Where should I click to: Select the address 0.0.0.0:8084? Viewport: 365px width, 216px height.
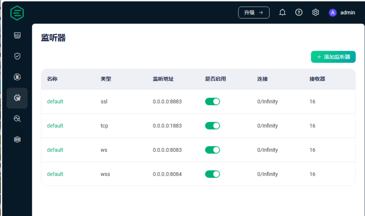click(167, 174)
